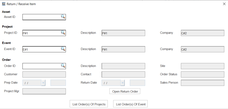Click List Order(s) Of Event button
228x109 pixels.
(x=130, y=104)
